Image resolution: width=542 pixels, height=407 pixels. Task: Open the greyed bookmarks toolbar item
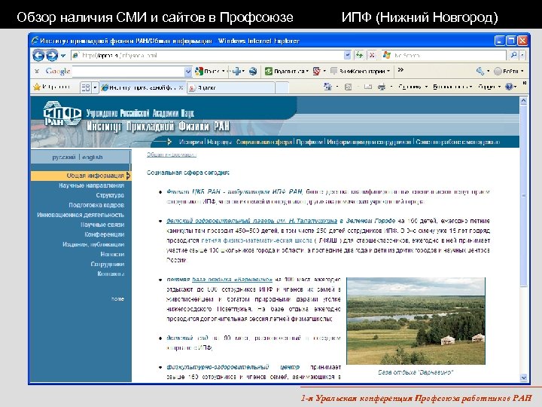(360, 72)
